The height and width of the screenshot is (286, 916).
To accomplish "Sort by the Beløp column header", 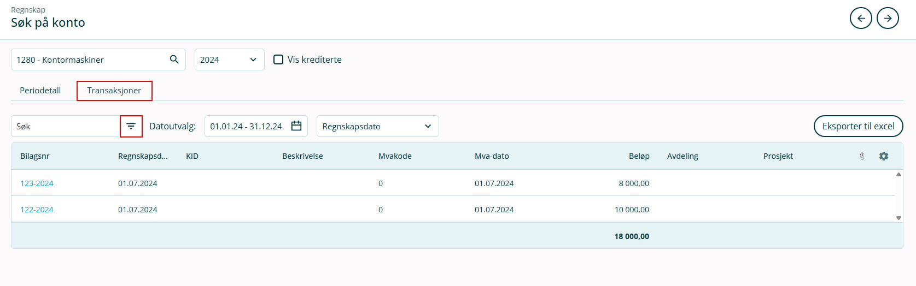I will click(639, 156).
